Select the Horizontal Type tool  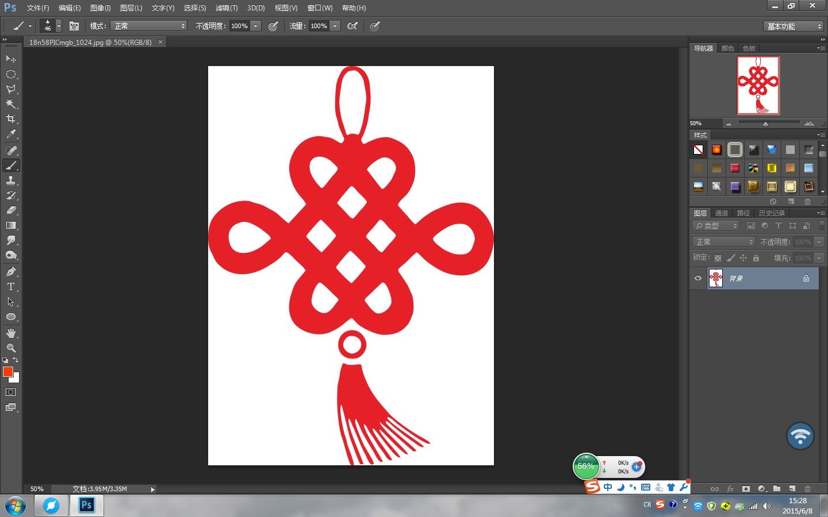[x=10, y=287]
